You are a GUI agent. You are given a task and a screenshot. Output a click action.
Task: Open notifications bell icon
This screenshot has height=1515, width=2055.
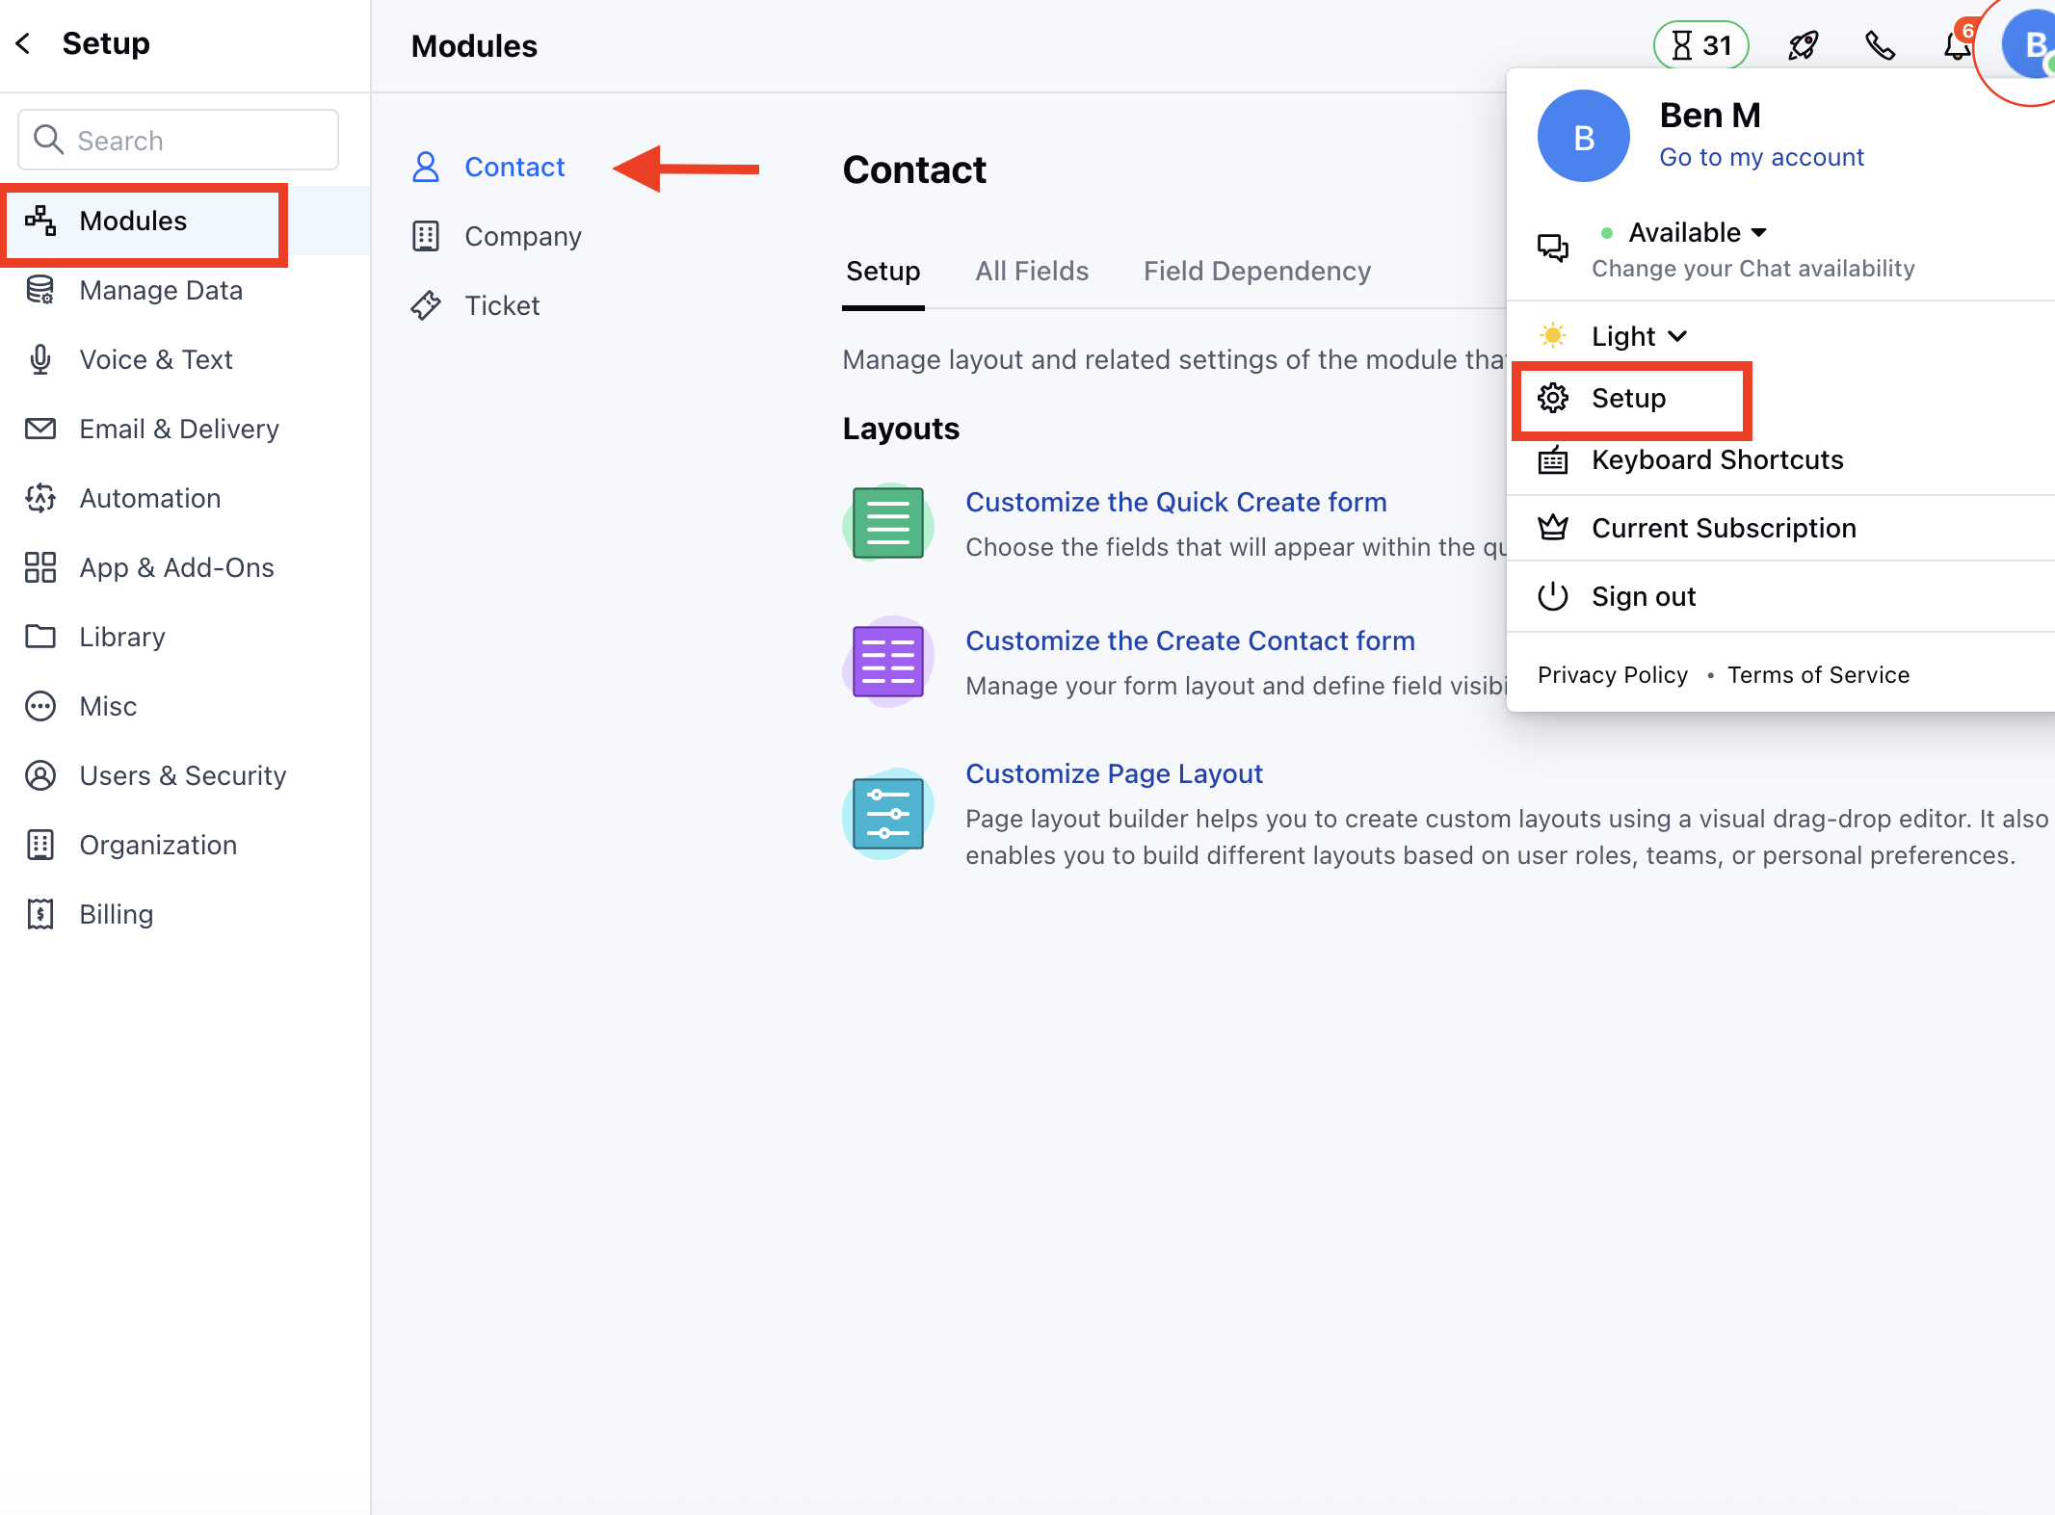[x=1956, y=45]
